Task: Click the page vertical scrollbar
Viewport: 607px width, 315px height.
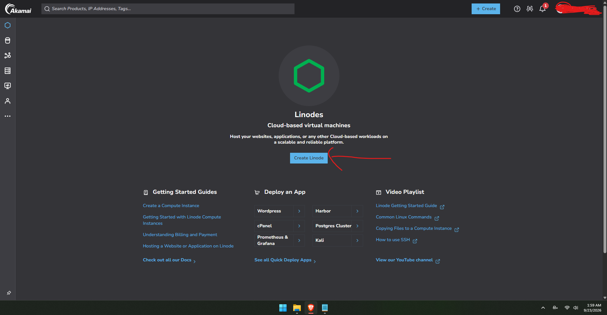Action: [x=605, y=129]
